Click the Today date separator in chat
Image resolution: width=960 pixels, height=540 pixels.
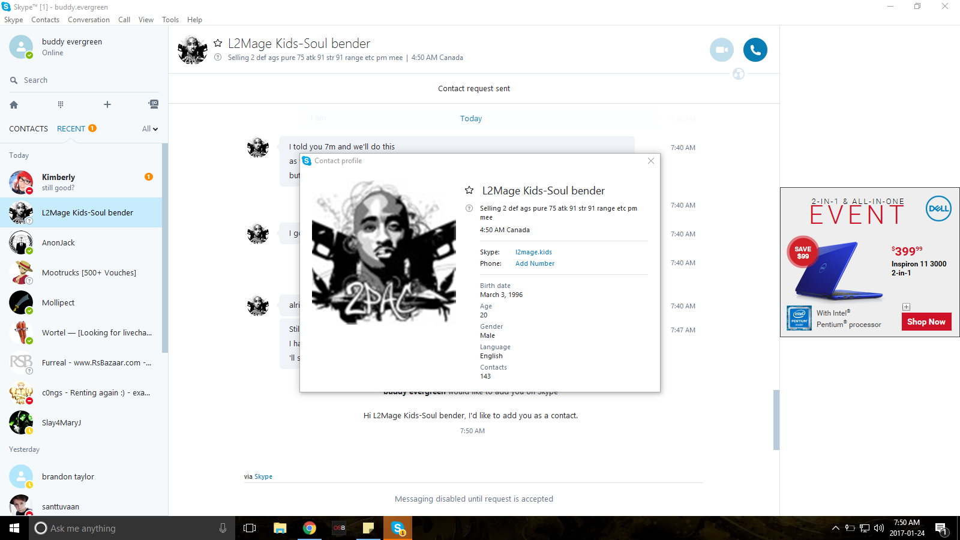(x=471, y=119)
